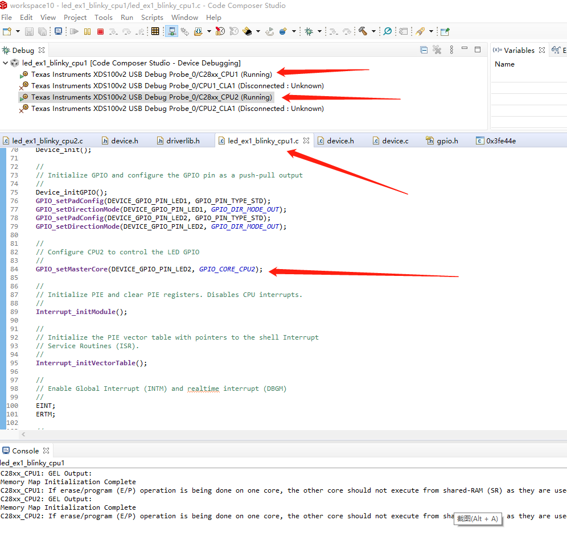
Task: Click the Restart icon
Action: pos(270,32)
